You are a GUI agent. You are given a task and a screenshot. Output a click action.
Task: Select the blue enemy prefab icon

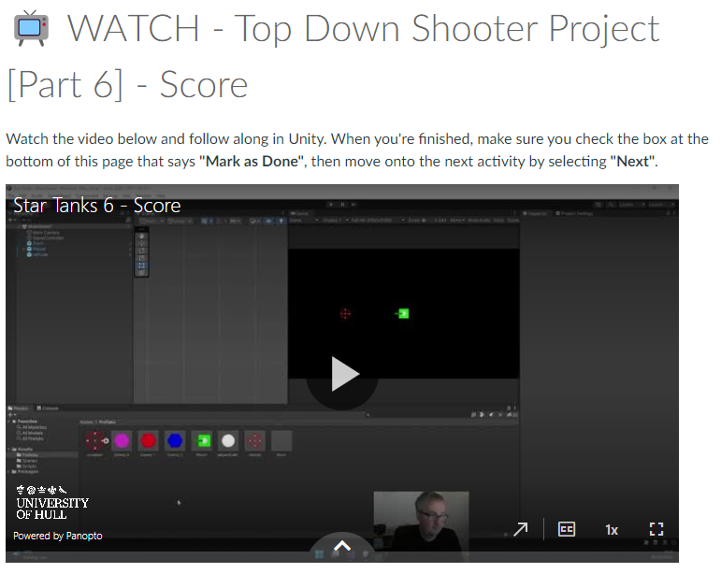point(174,440)
